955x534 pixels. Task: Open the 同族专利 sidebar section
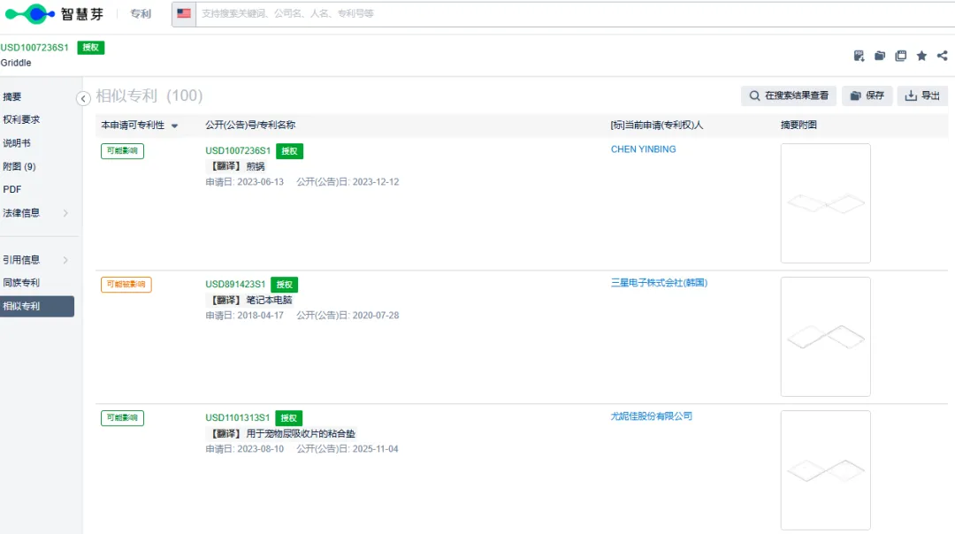21,283
